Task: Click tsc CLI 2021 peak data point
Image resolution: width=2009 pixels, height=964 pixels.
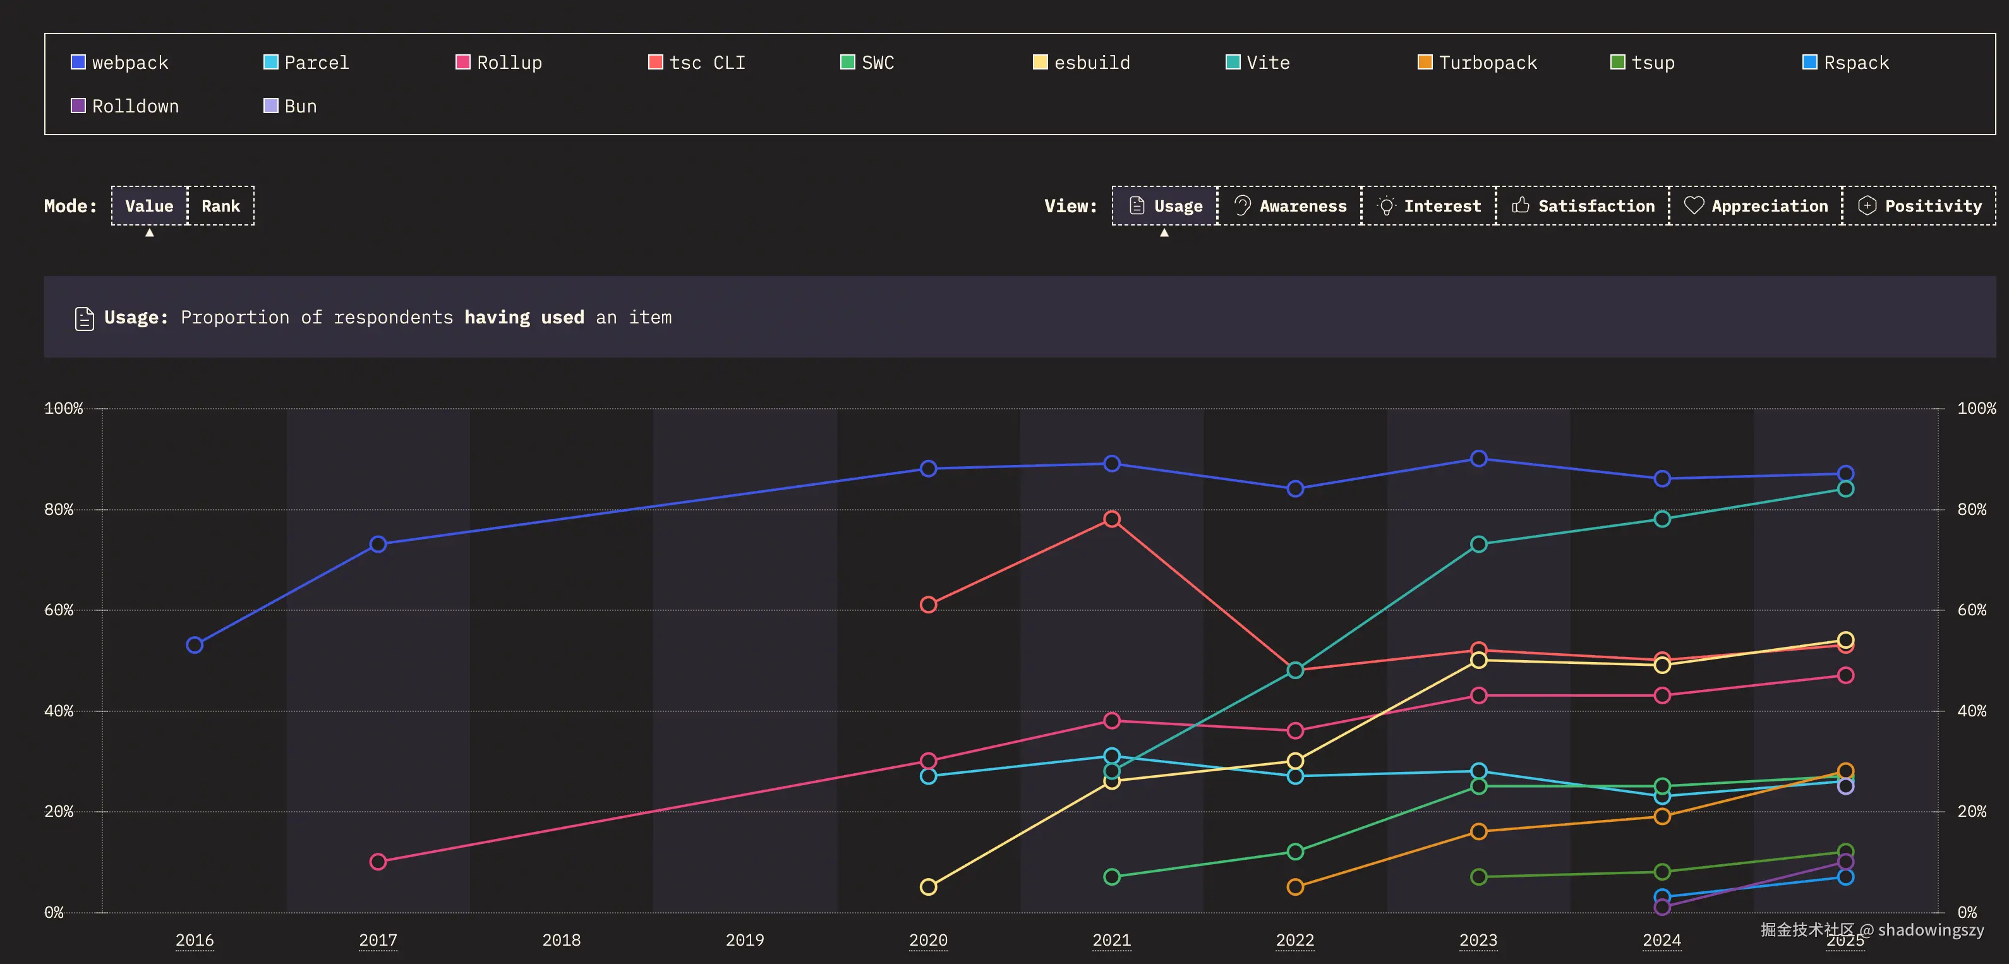Action: click(x=1111, y=519)
